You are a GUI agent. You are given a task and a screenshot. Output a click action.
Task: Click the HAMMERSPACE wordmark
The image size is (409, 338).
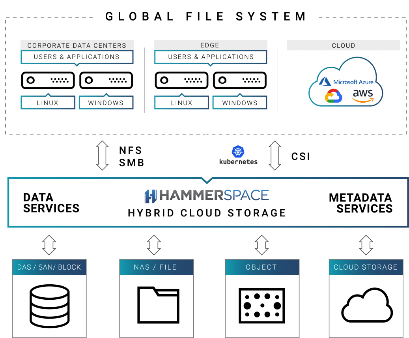(214, 195)
